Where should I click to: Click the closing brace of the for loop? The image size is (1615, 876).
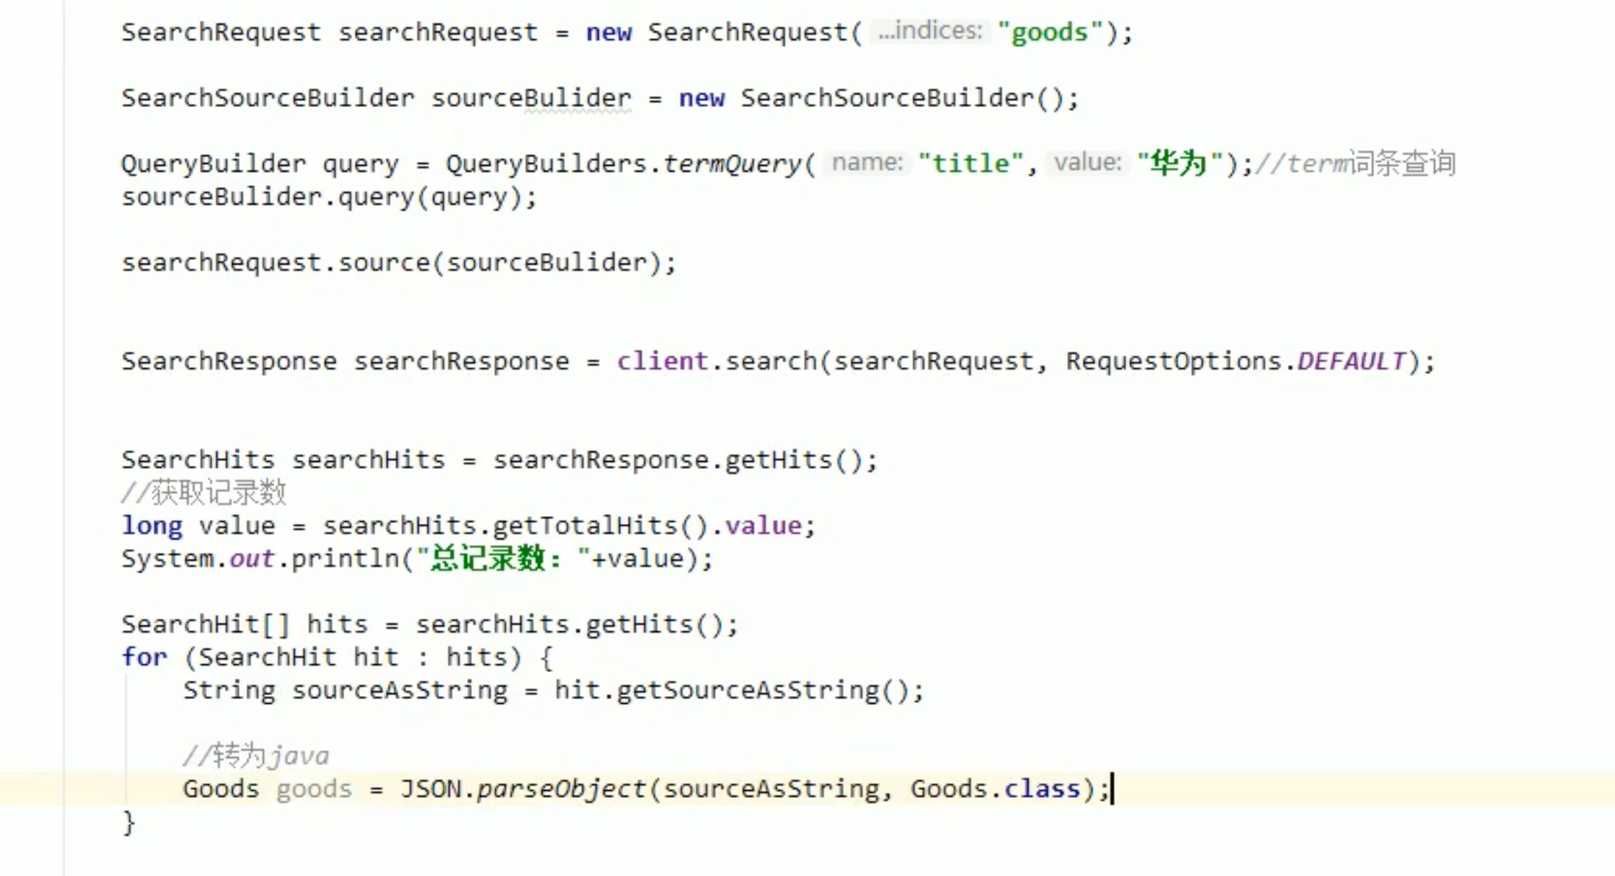[x=129, y=822]
